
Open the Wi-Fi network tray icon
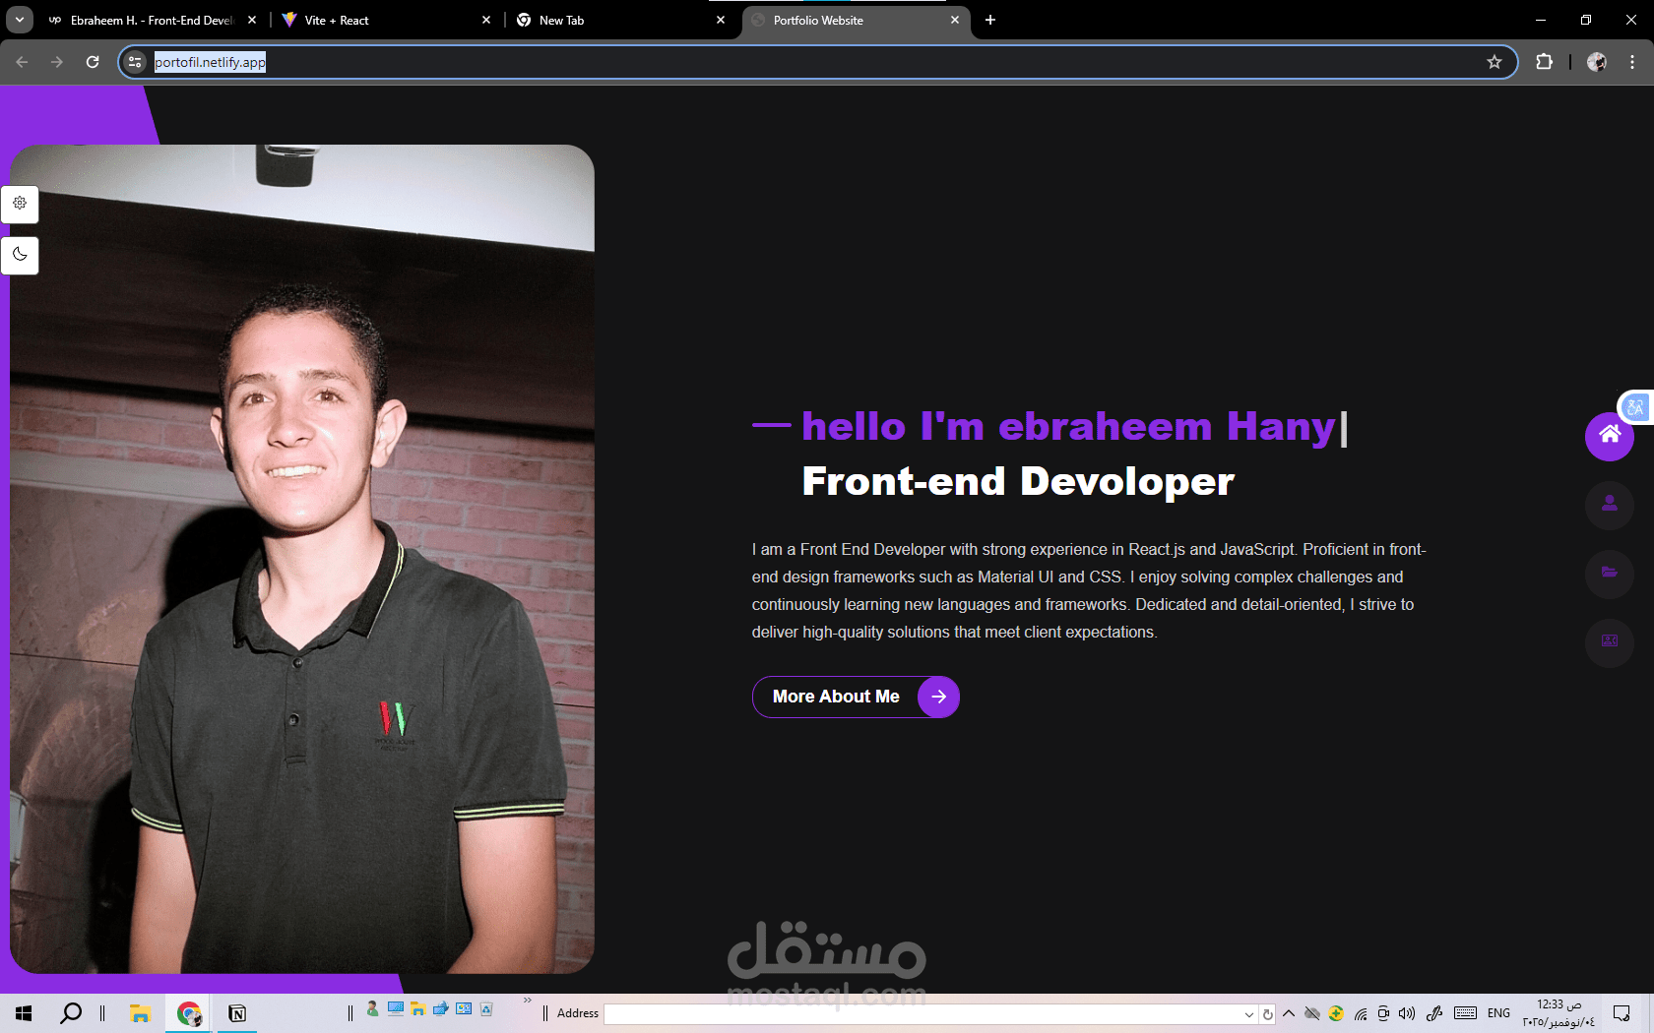[x=1361, y=1013]
